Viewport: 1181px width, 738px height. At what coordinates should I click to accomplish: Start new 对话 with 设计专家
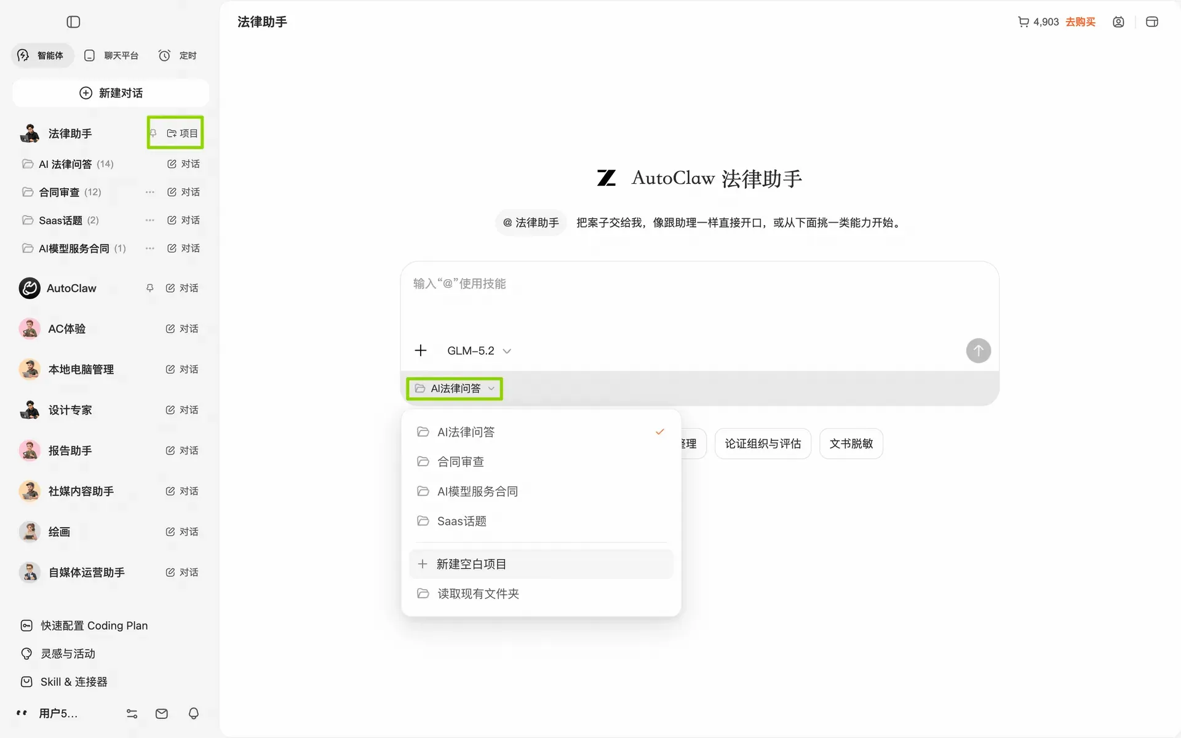click(182, 410)
